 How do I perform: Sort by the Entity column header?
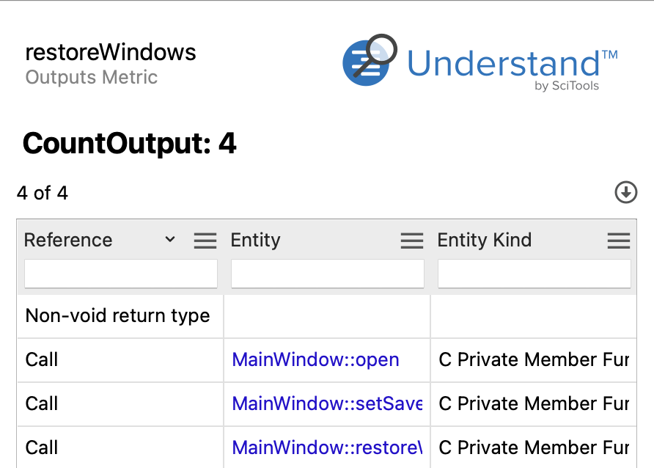point(256,240)
